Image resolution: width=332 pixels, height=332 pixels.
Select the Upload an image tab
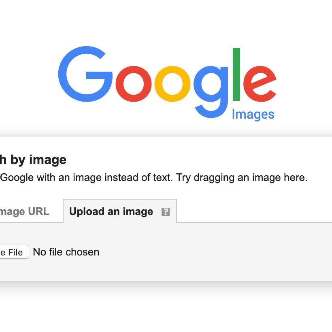(x=111, y=211)
